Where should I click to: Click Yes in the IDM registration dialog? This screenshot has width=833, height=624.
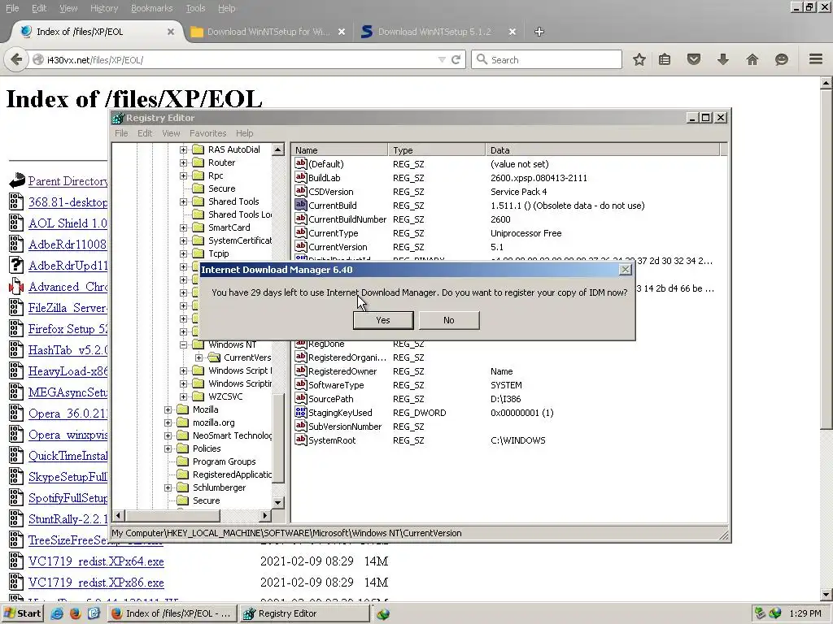pyautogui.click(x=383, y=320)
